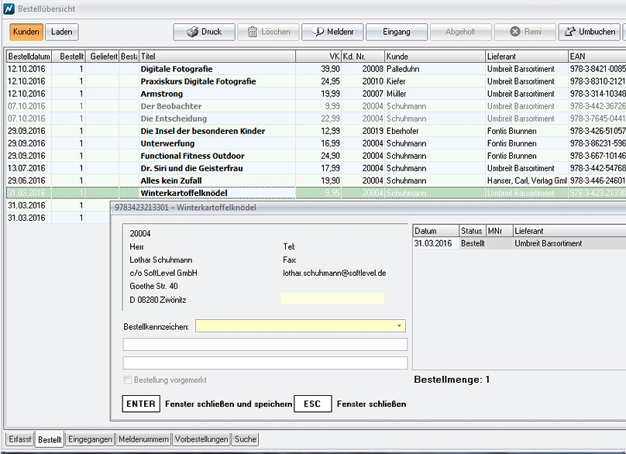The width and height of the screenshot is (626, 454).
Task: Click the yellow field beside the email address
Action: (332, 299)
